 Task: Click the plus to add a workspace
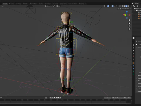tap(86, 4)
